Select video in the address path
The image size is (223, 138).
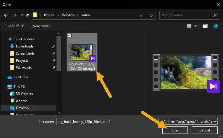pyautogui.click(x=85, y=15)
